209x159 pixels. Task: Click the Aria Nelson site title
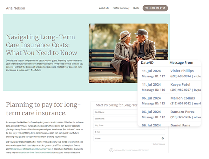pyautogui.click(x=15, y=8)
